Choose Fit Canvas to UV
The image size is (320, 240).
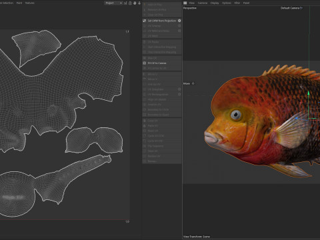click(x=162, y=68)
